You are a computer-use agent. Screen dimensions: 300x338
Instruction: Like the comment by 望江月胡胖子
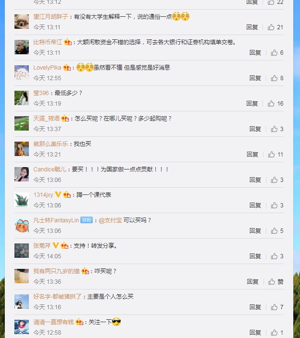[275, 27]
